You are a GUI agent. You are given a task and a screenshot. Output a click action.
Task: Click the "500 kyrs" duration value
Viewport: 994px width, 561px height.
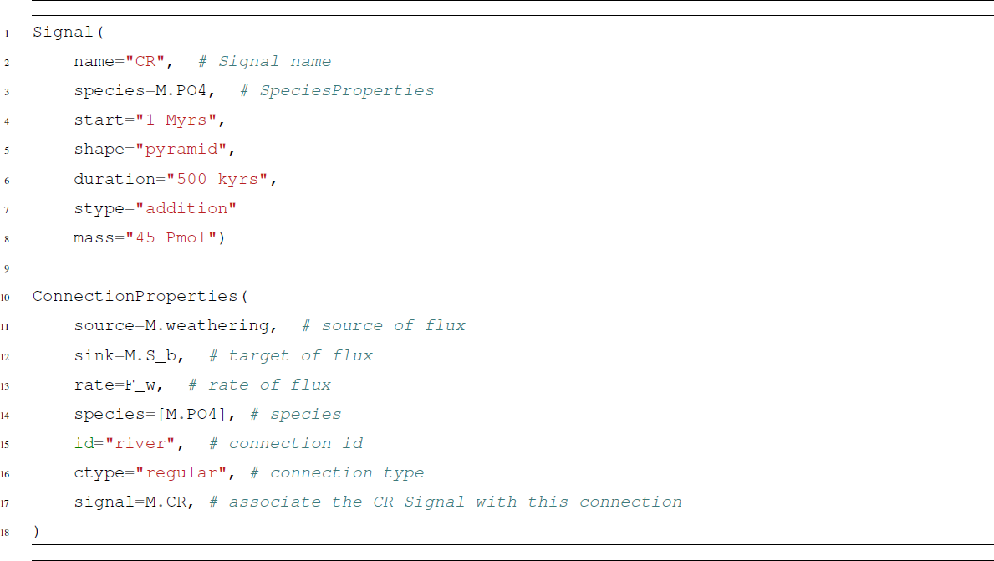click(x=222, y=179)
